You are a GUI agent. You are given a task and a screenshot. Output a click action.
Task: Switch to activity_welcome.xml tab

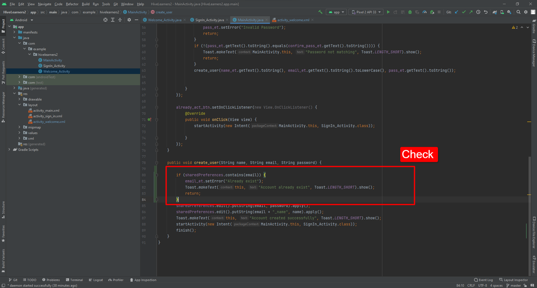coord(293,20)
